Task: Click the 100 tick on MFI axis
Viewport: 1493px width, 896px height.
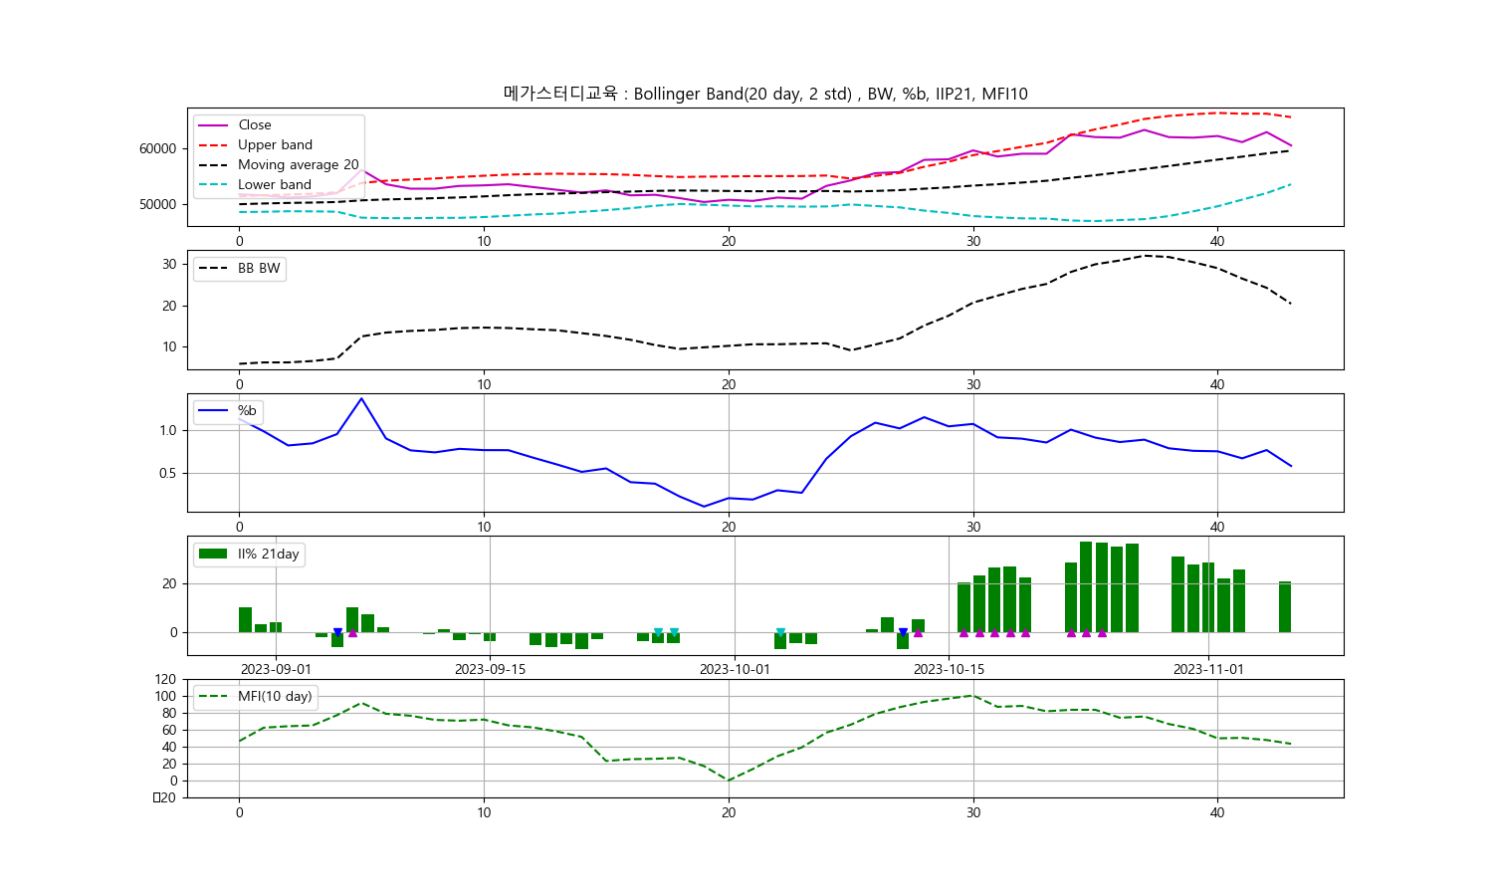Action: point(165,697)
